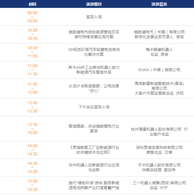Select the 11:00~11:30 time cell
The image size is (194, 196).
coord(33,70)
